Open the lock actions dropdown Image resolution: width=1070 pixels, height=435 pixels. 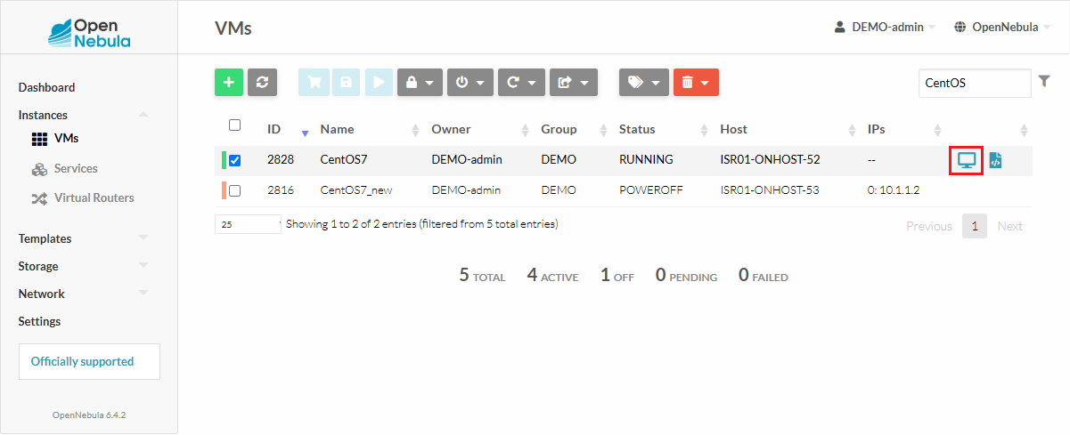(419, 82)
